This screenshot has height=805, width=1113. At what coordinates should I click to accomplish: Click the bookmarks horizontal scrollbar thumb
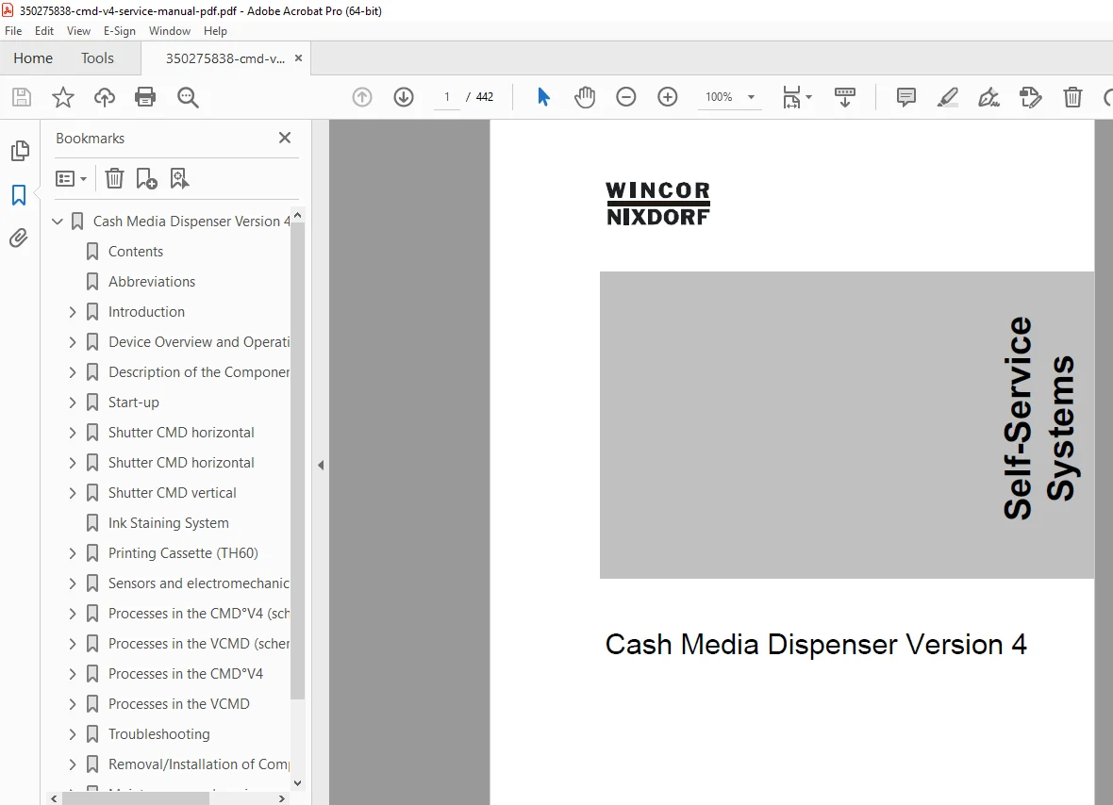click(136, 798)
